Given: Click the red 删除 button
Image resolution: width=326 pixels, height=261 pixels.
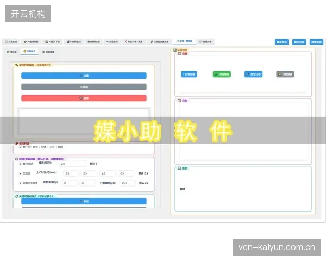Looking at the screenshot, I should click(x=84, y=98).
